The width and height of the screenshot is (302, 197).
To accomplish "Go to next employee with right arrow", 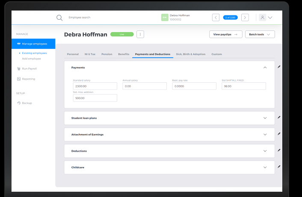I will pos(245,18).
